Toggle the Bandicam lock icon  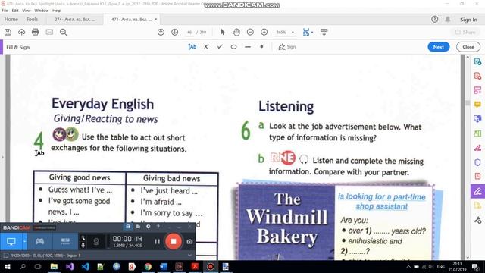[128, 227]
